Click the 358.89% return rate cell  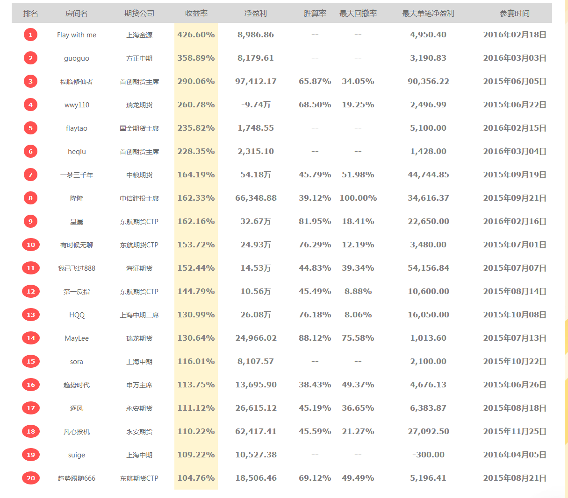[196, 58]
